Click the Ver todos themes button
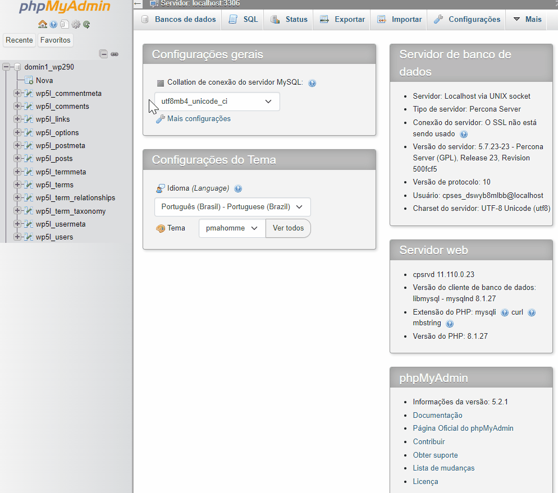The image size is (558, 493). [x=288, y=228]
